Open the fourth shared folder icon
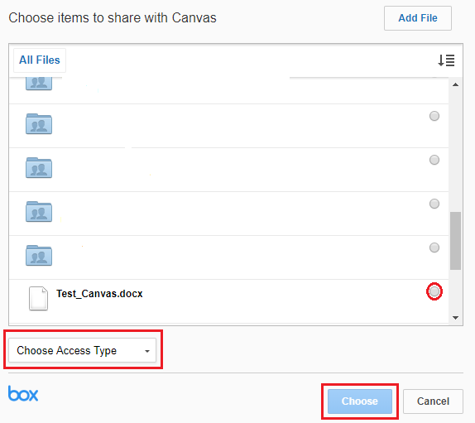Screen dimensions: 475x423 coord(39,212)
